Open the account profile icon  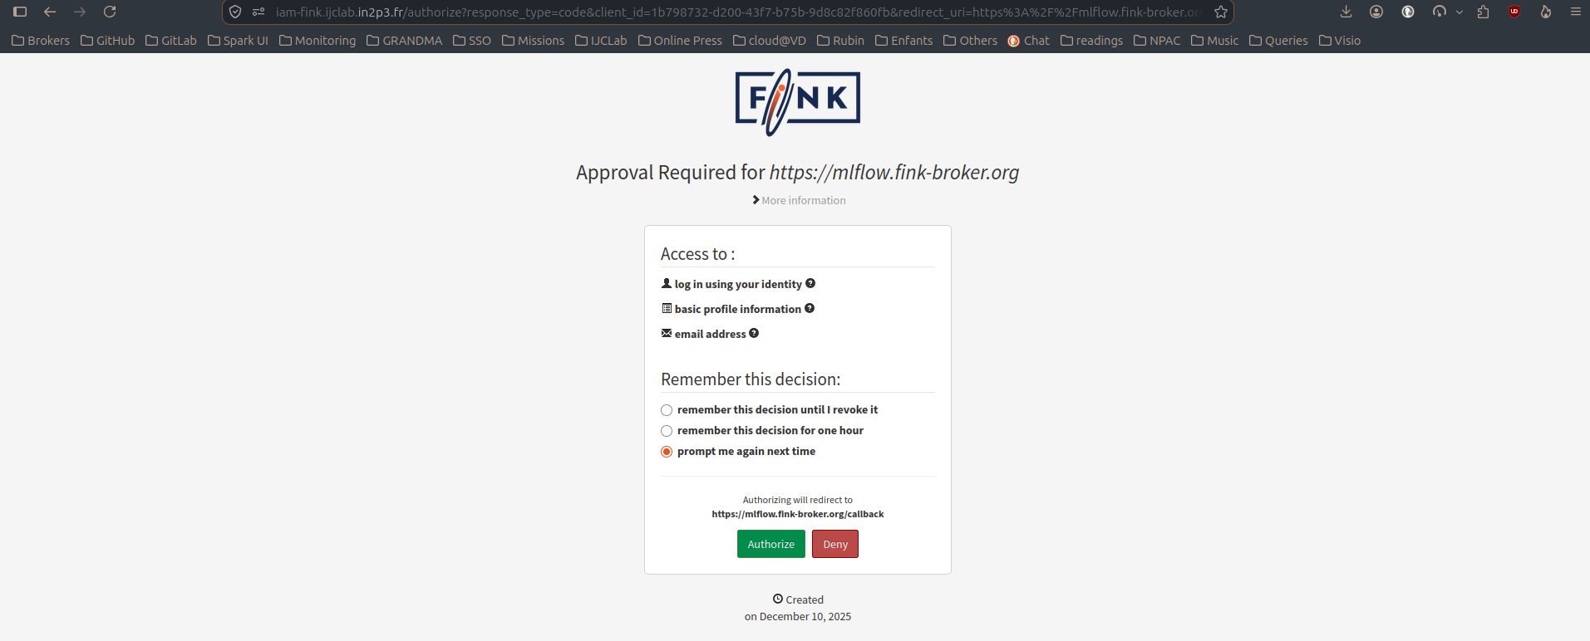(x=1376, y=12)
